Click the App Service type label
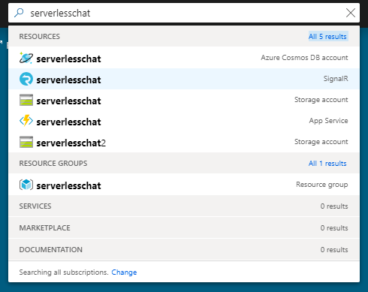 [x=328, y=121]
